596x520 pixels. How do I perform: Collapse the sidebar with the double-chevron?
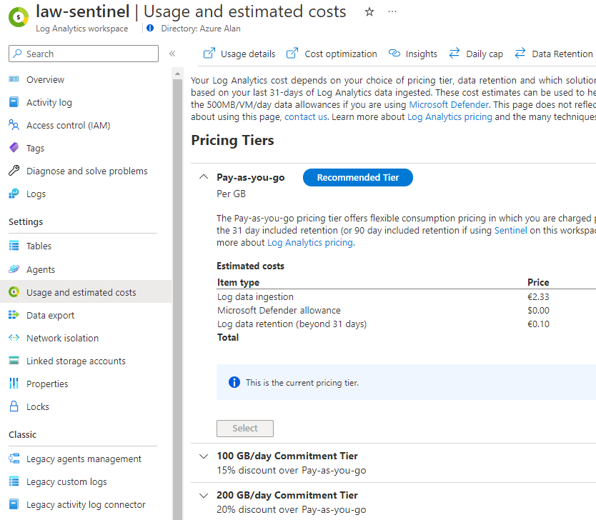pyautogui.click(x=172, y=53)
